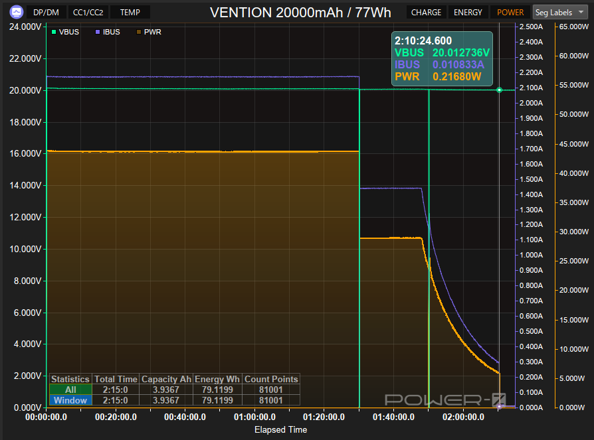Toggle the TEMP graph view
Viewport: 594px width, 440px height.
click(130, 12)
